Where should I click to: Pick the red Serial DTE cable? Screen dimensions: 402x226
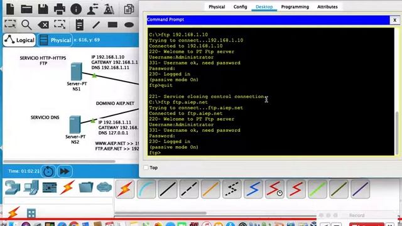(296, 189)
